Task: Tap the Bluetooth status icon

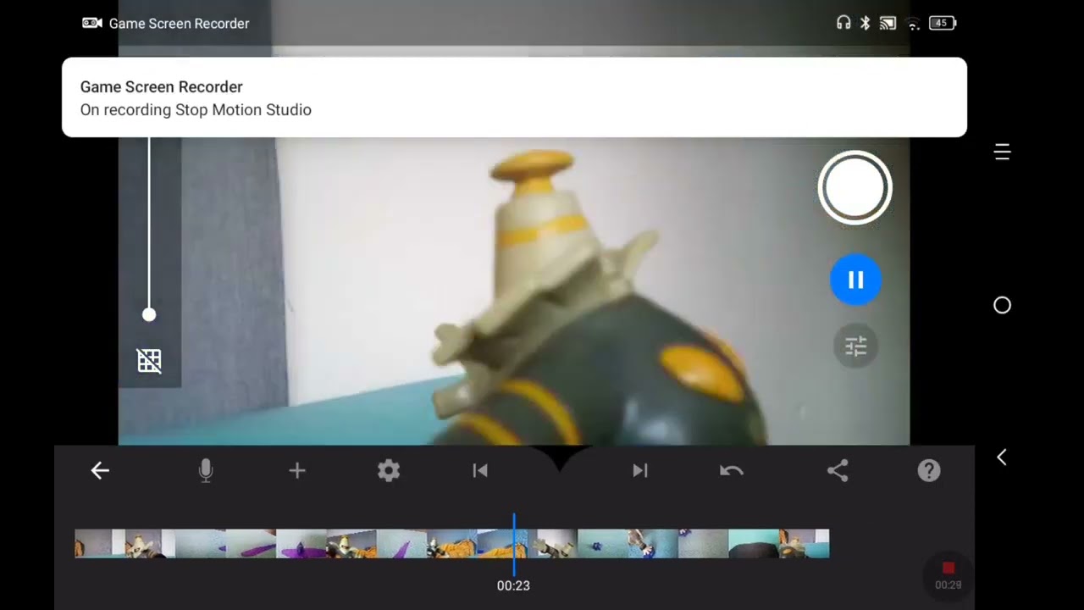Action: click(x=865, y=23)
